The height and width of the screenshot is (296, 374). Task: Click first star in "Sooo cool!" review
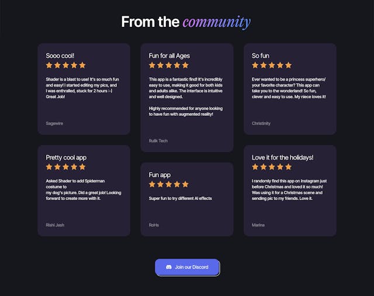(50, 66)
